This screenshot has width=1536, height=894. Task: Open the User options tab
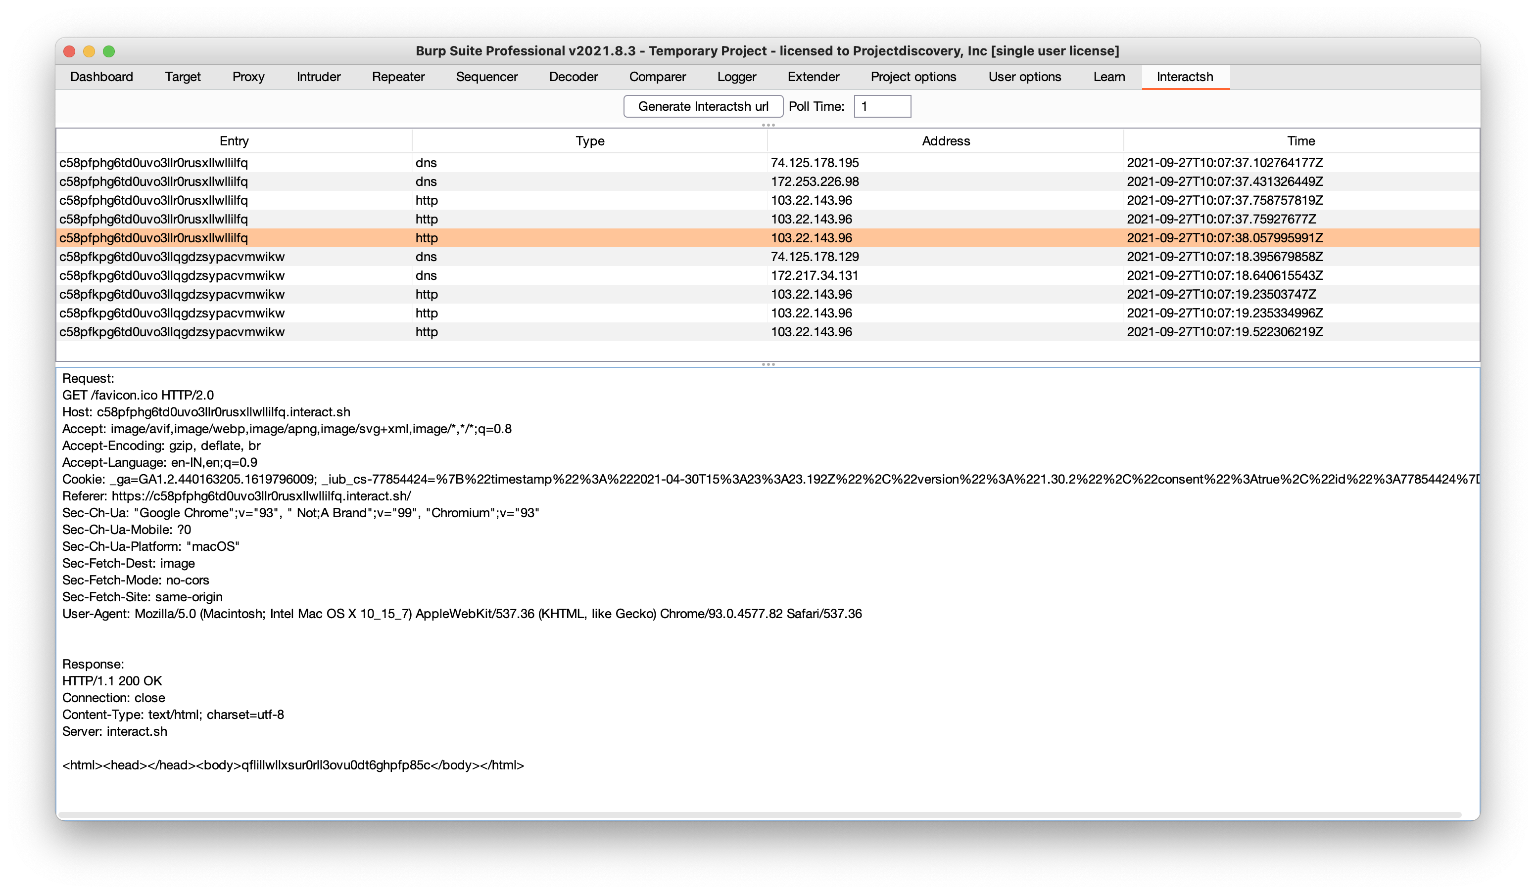point(1025,77)
